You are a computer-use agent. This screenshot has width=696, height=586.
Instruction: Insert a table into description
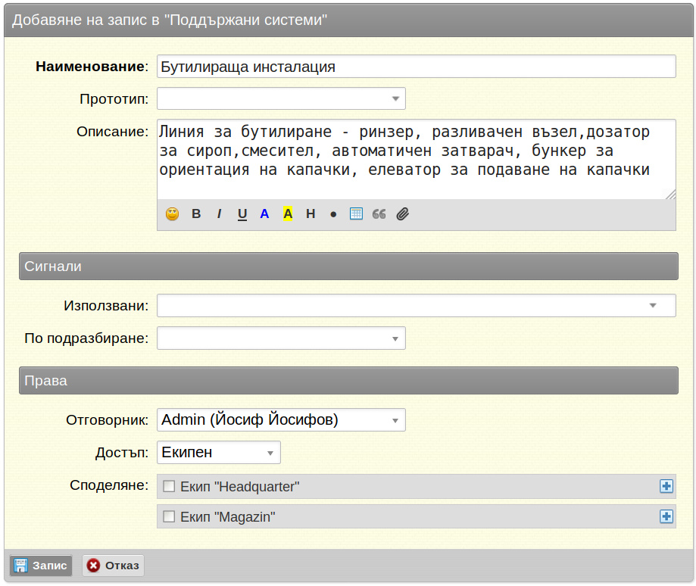pyautogui.click(x=356, y=214)
